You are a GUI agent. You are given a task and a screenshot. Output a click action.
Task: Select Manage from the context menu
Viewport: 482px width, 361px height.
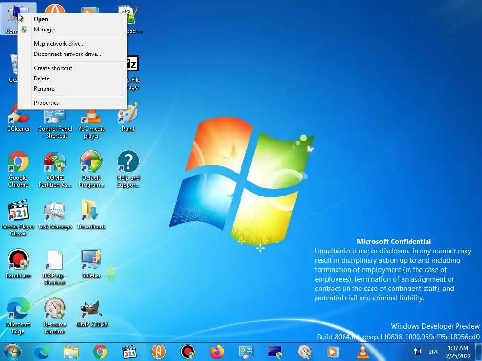point(72,30)
